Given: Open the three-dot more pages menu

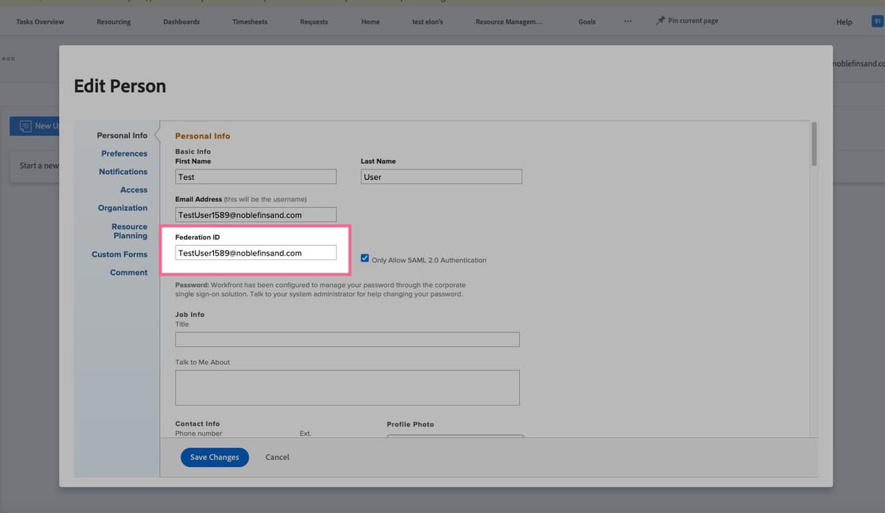Looking at the screenshot, I should coord(628,21).
